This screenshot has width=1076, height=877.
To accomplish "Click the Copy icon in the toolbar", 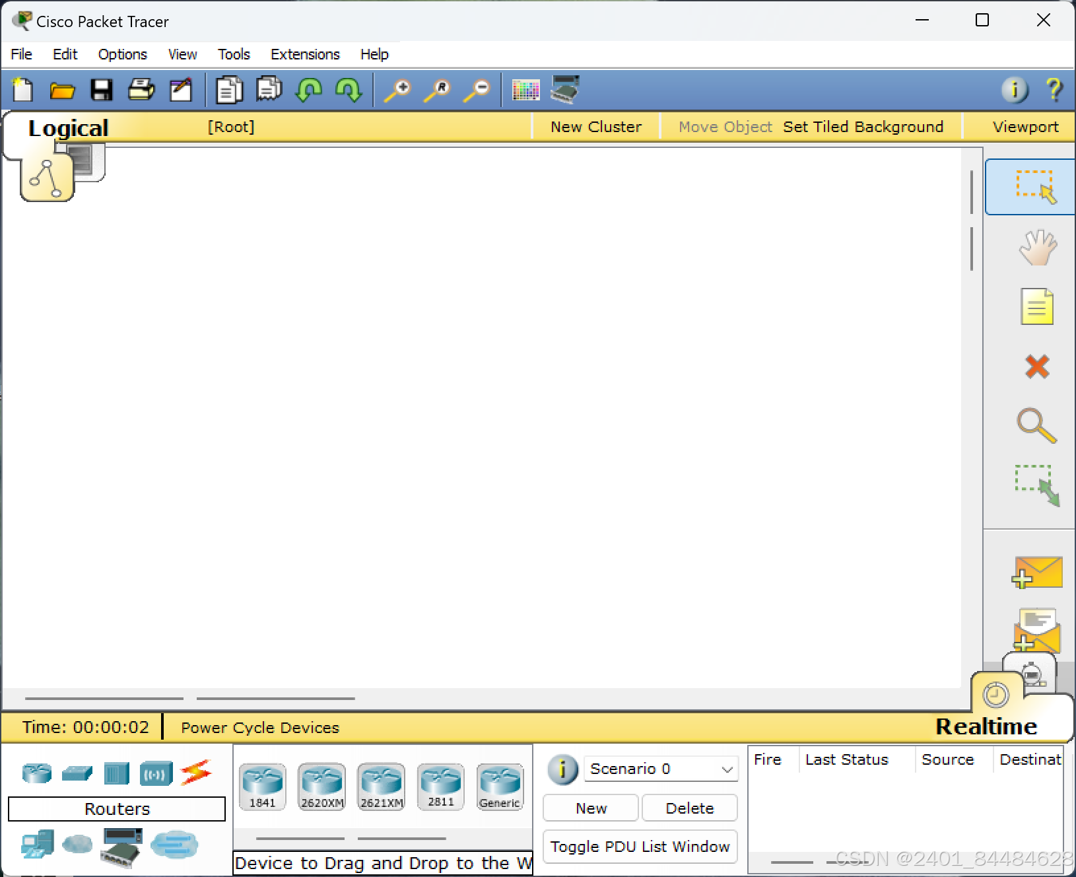I will (x=229, y=90).
